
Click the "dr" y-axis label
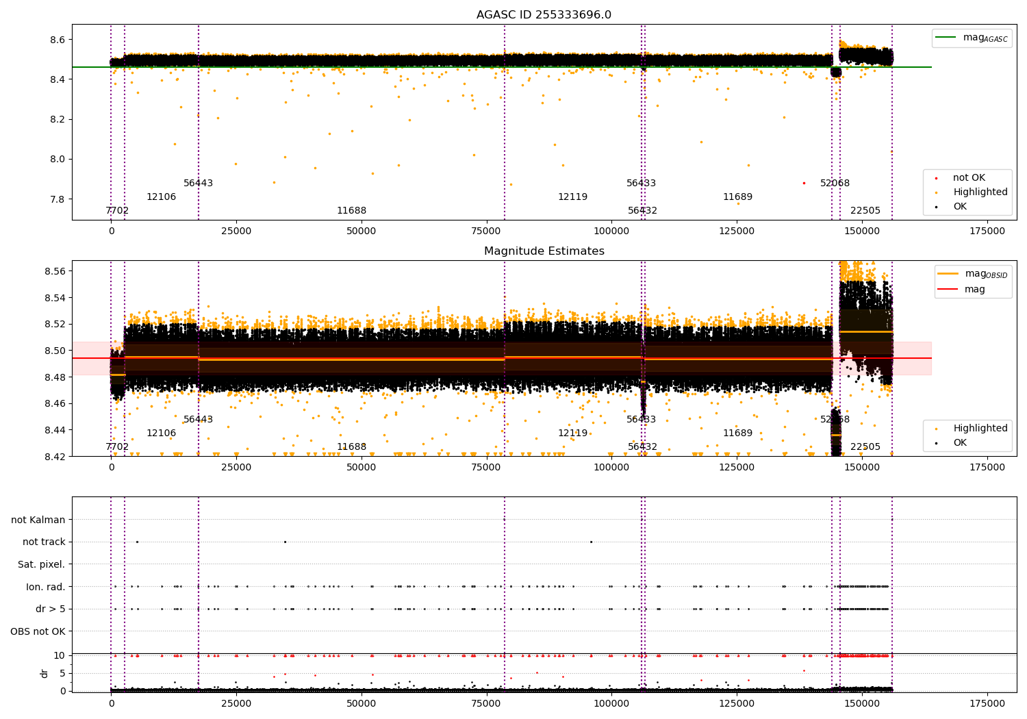[x=45, y=673]
